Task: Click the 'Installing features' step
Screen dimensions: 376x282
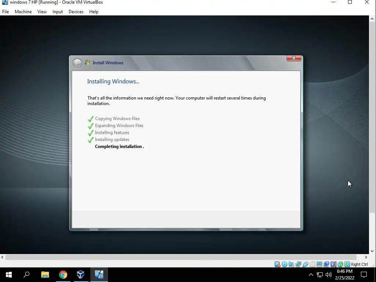Action: tap(112, 132)
